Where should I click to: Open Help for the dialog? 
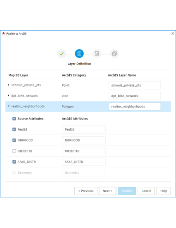click(164, 191)
